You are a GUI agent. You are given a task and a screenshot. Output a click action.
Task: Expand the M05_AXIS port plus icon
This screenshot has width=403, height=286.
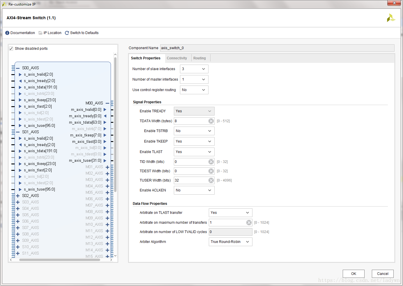pyautogui.click(x=107, y=193)
